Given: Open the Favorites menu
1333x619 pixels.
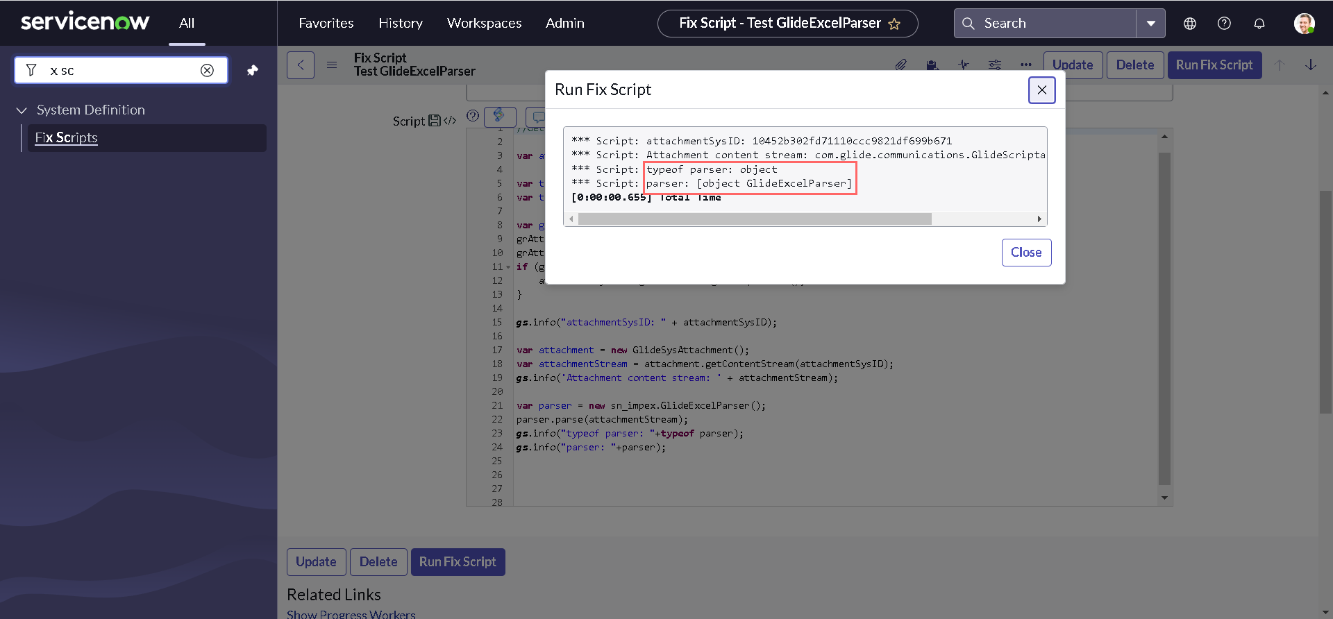Looking at the screenshot, I should point(326,23).
